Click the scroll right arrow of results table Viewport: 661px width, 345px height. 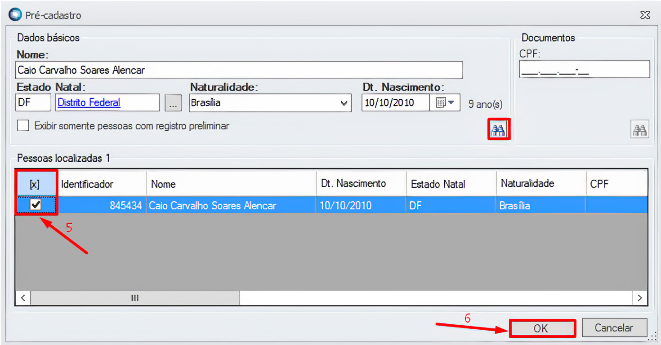tap(639, 298)
